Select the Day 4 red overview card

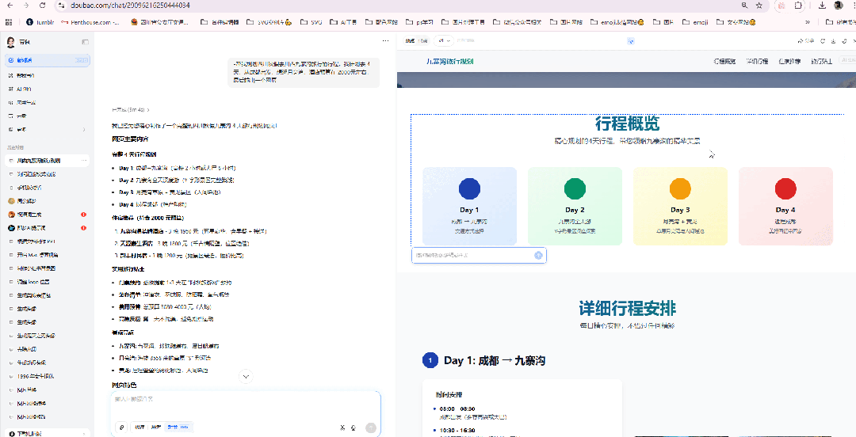[785, 206]
